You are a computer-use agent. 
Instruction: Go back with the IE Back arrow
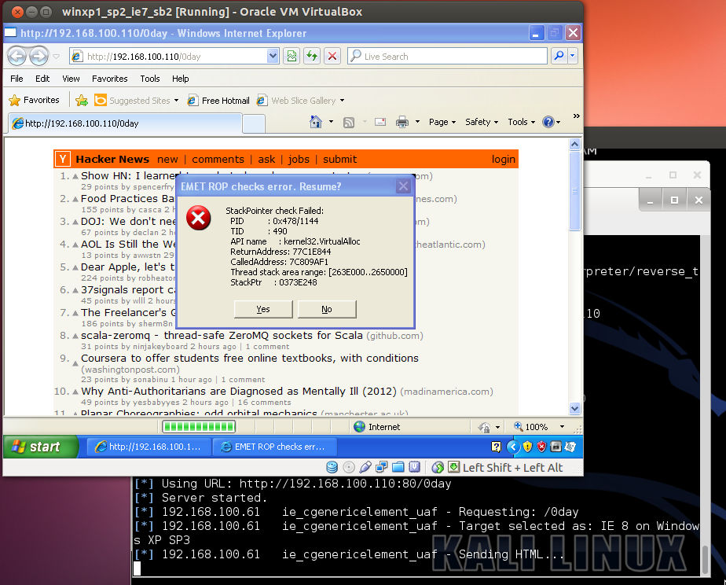(x=17, y=57)
